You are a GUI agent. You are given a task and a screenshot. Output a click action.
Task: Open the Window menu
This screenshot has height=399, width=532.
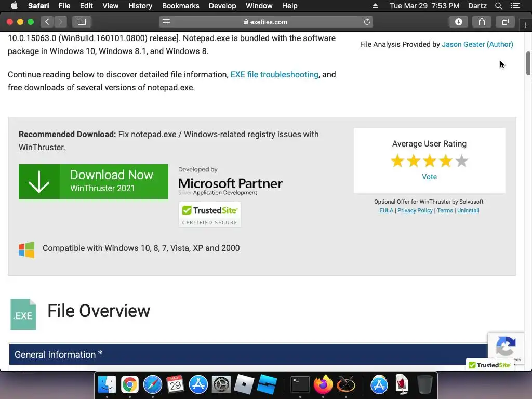[259, 6]
